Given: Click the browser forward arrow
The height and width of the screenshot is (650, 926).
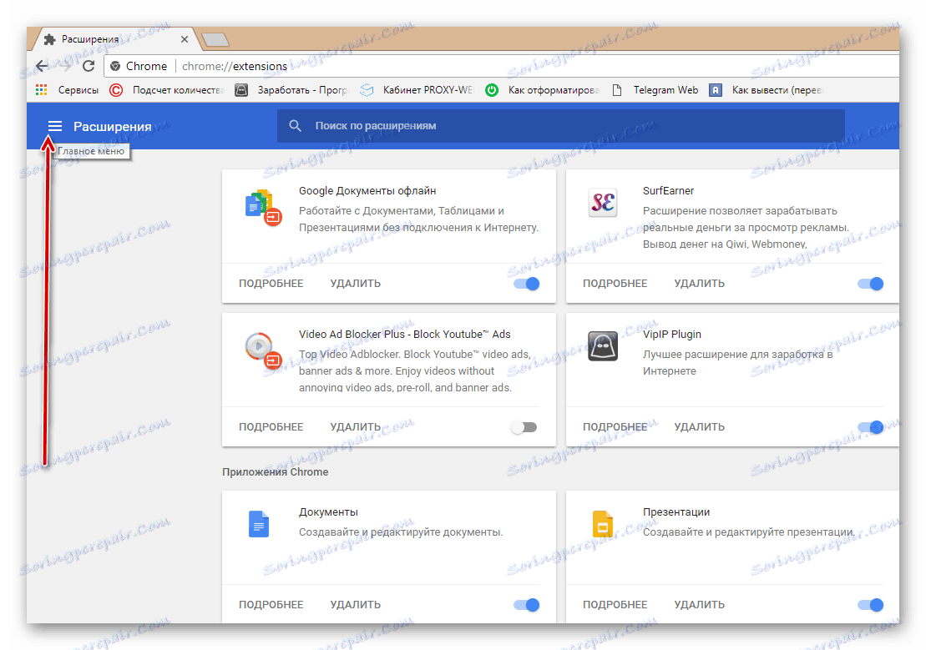Looking at the screenshot, I should tap(65, 66).
